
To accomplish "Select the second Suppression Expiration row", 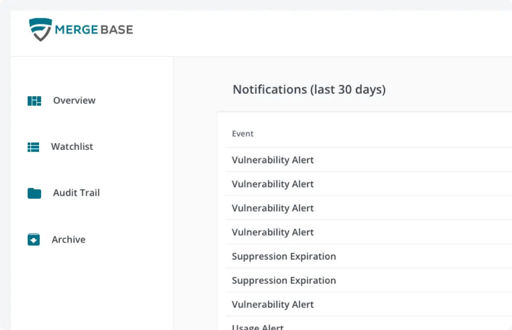I will click(283, 281).
